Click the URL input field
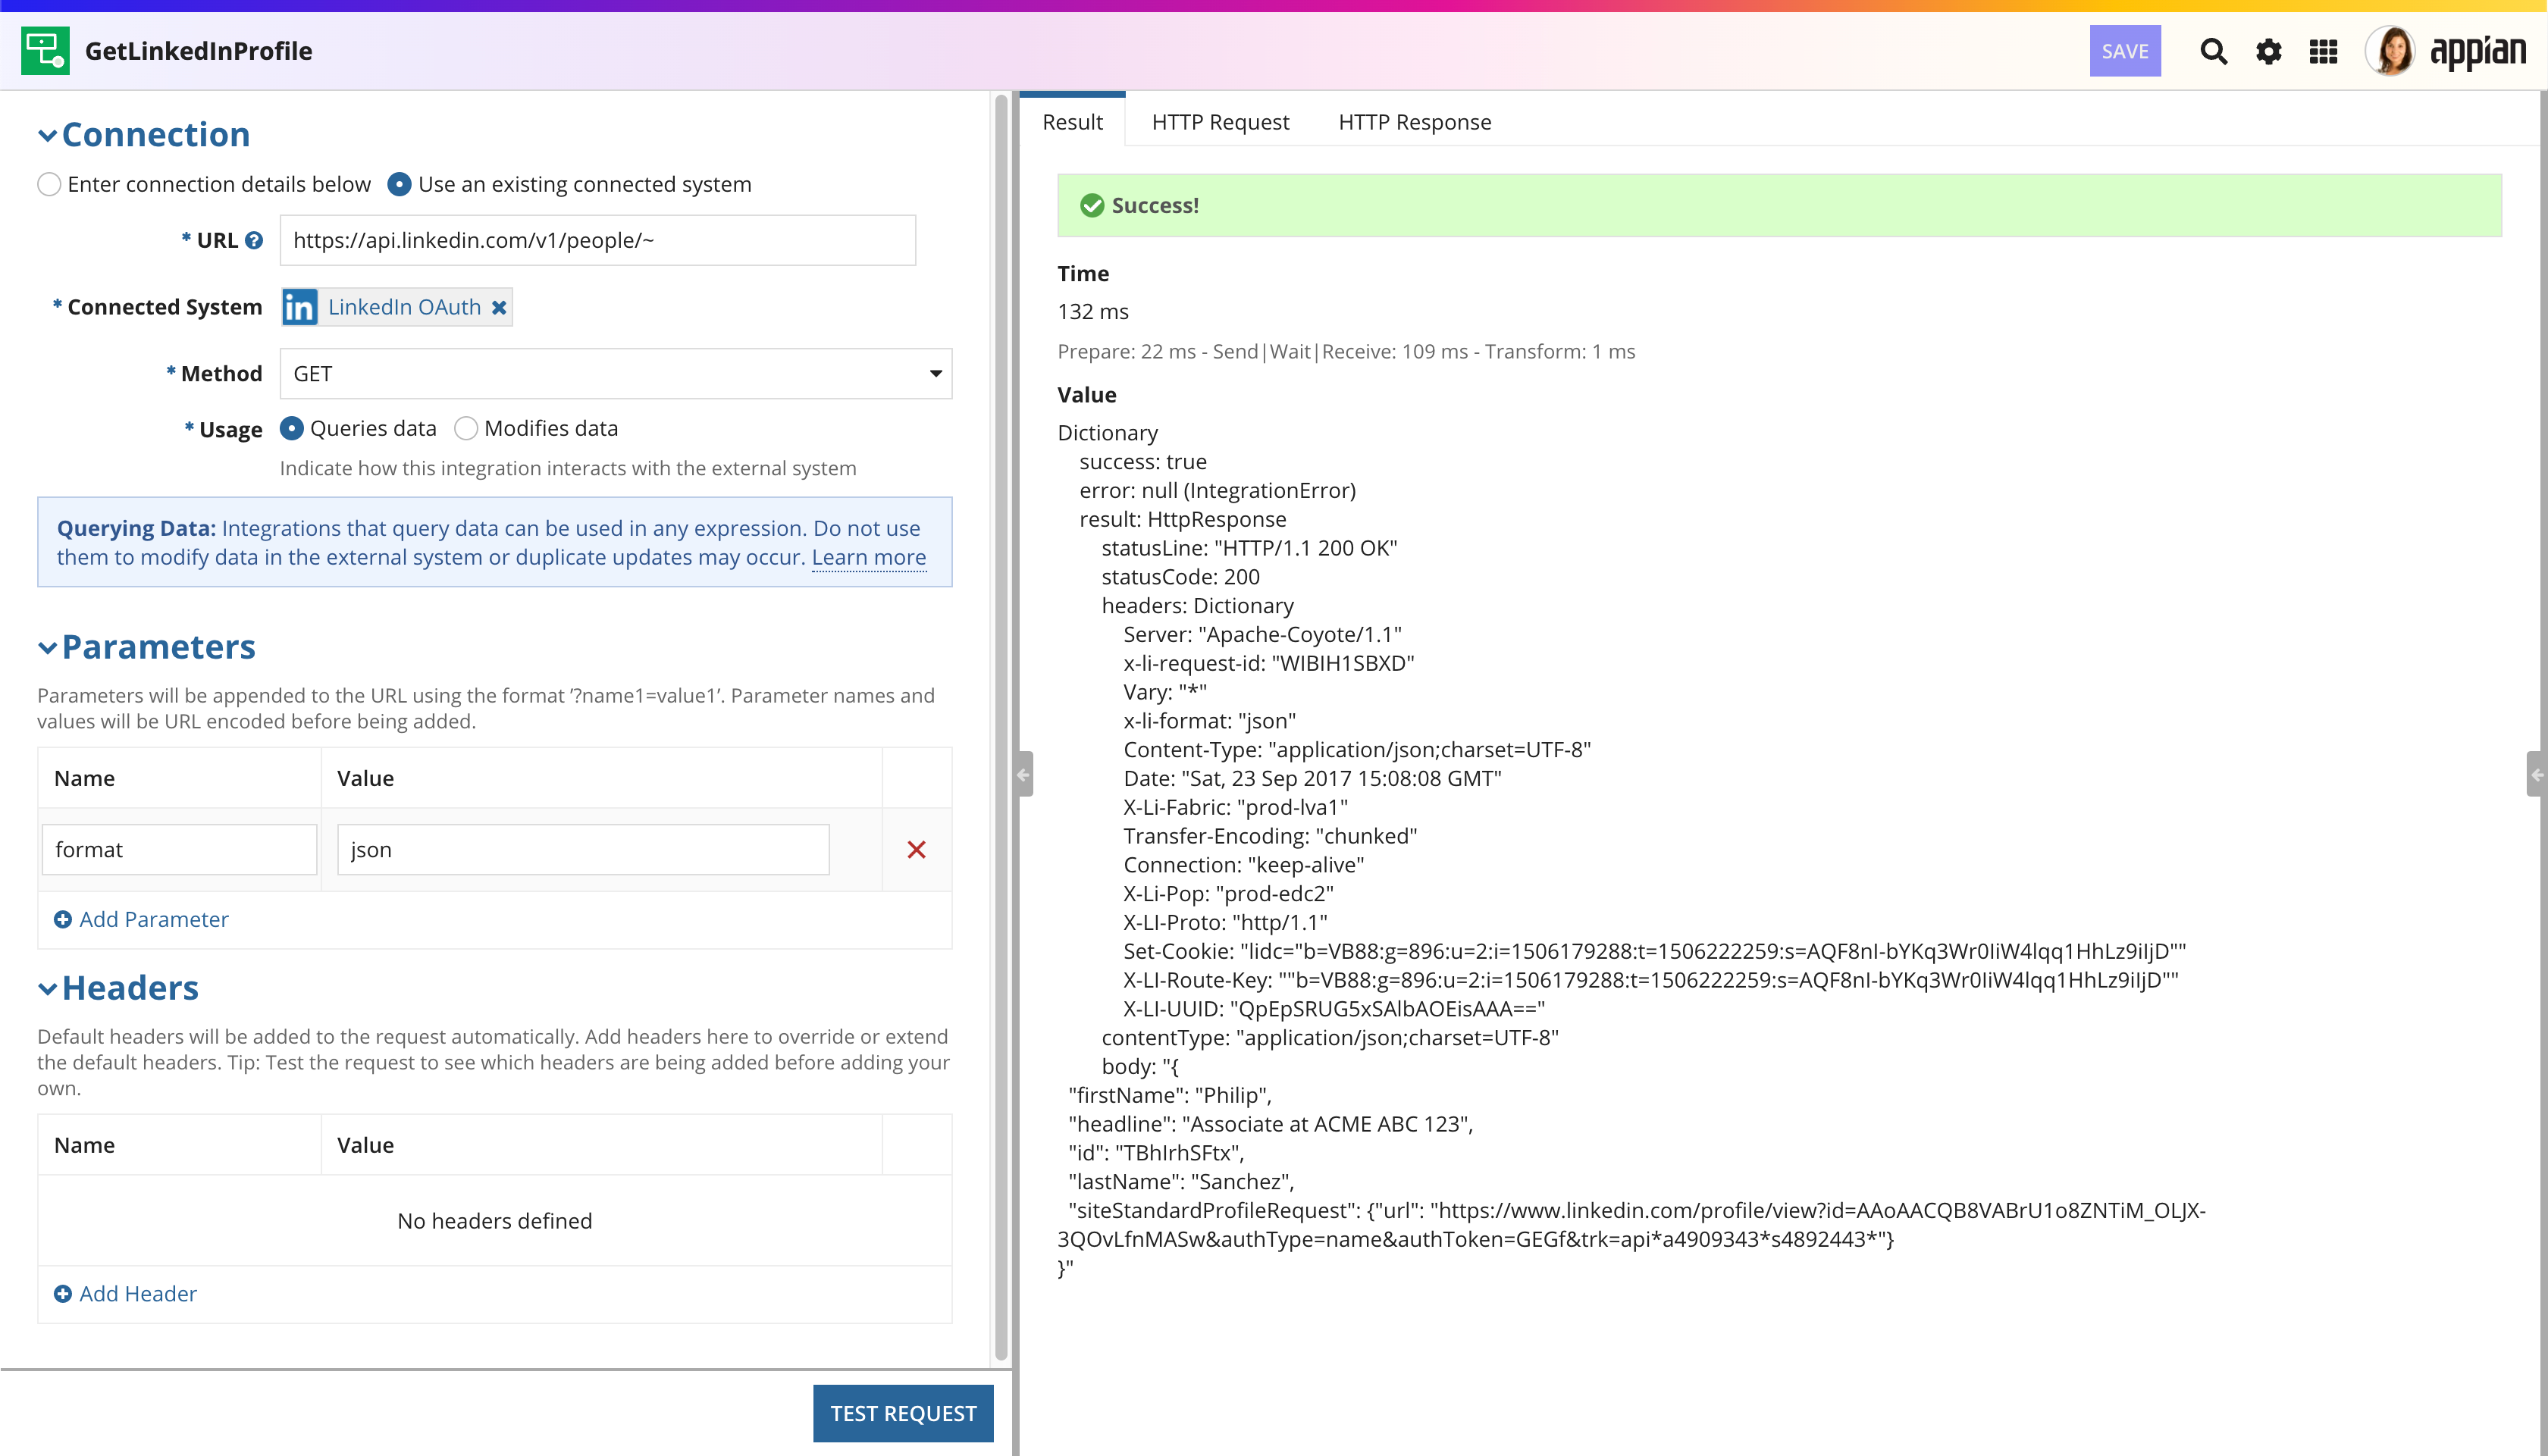Image resolution: width=2548 pixels, height=1456 pixels. point(598,241)
